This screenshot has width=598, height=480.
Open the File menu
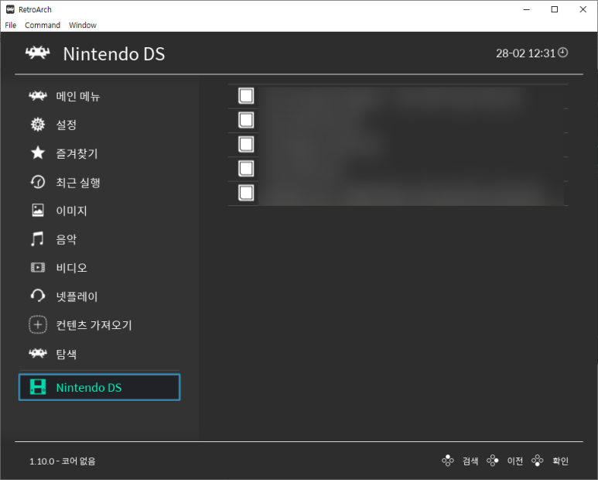[x=10, y=26]
